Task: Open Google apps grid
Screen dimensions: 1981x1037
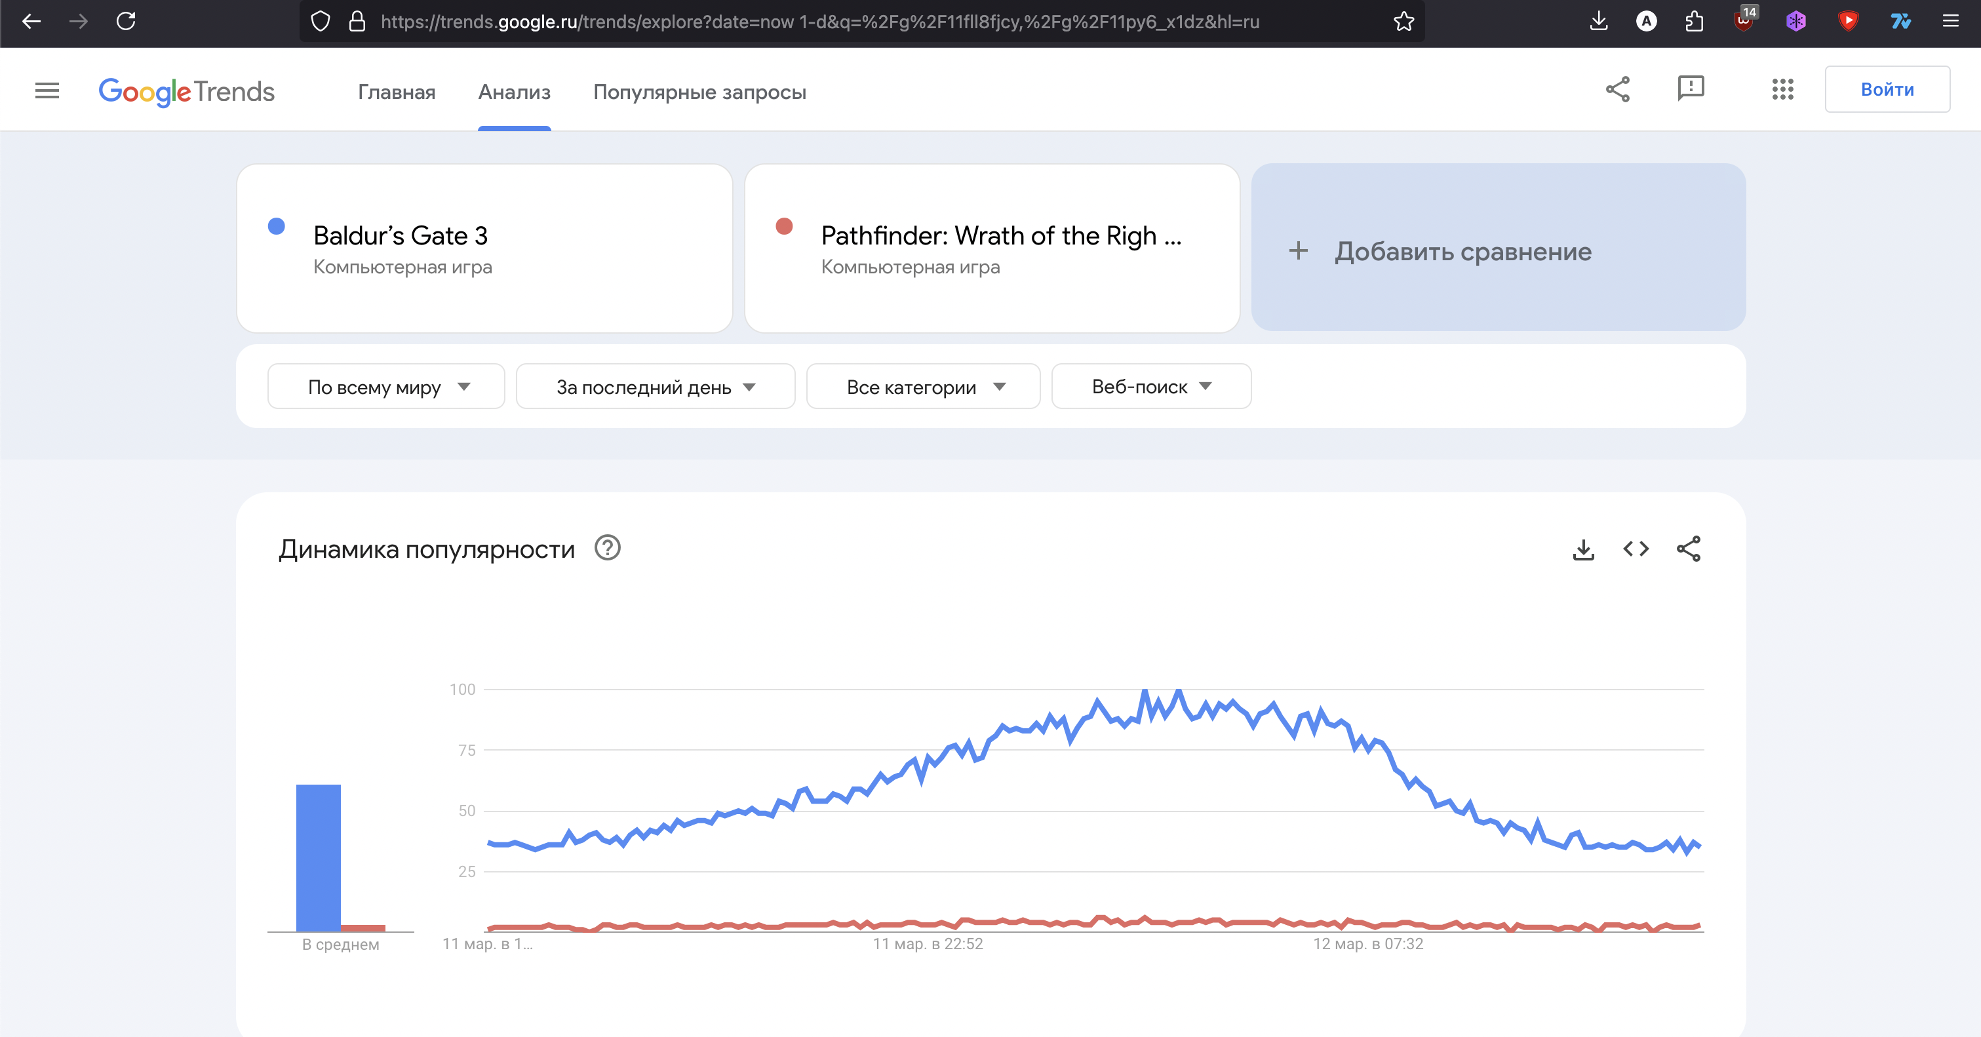Action: pos(1782,89)
